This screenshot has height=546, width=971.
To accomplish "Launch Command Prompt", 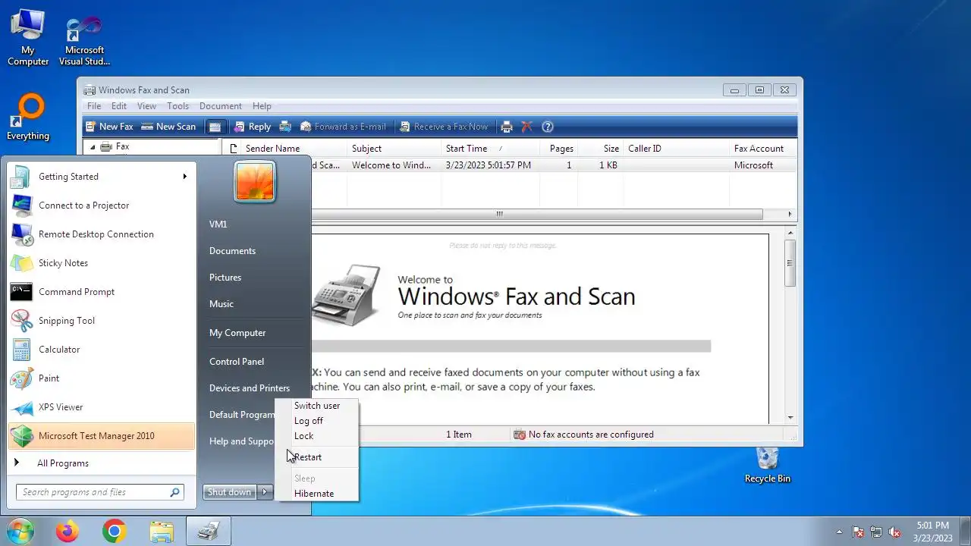I will click(x=100, y=292).
